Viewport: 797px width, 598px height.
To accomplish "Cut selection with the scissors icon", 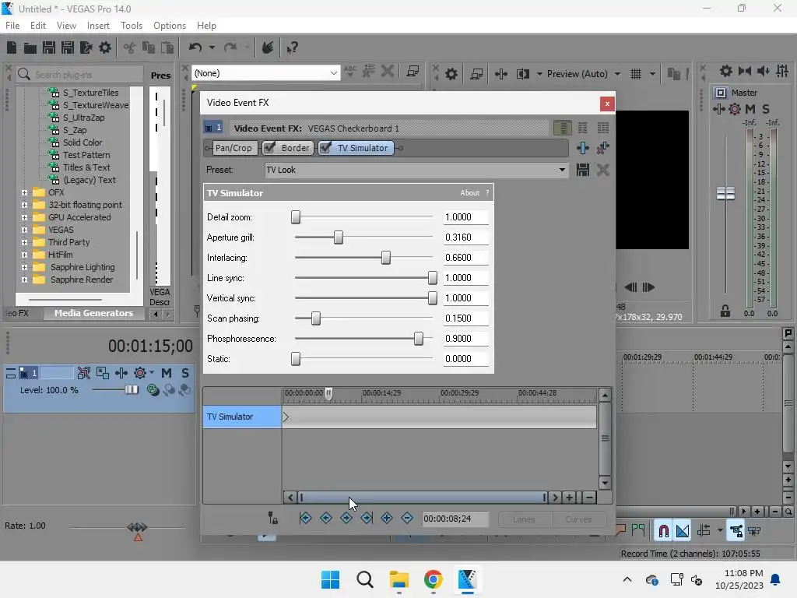I will (130, 47).
